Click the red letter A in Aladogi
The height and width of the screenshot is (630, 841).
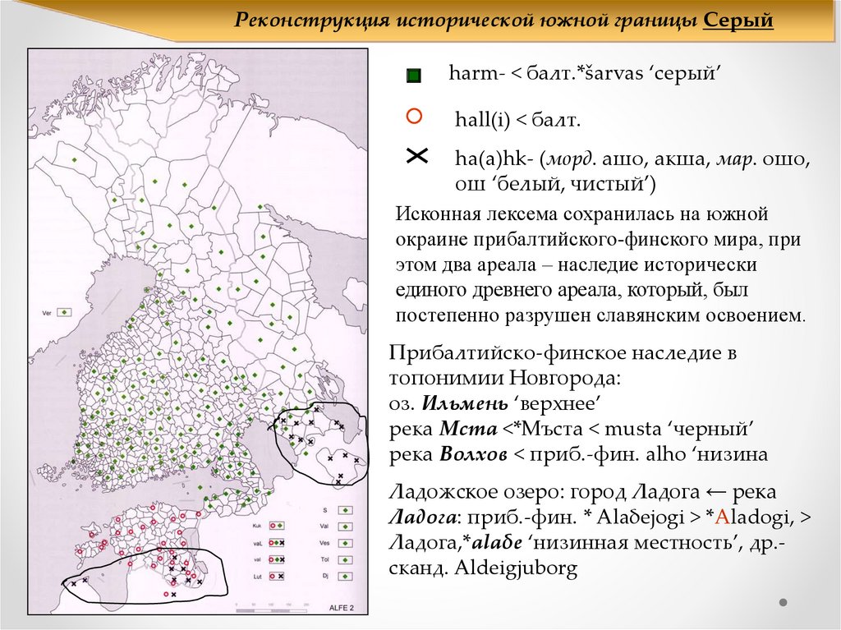click(723, 517)
